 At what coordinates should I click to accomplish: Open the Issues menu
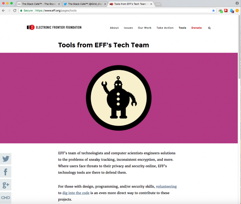coord(128,28)
